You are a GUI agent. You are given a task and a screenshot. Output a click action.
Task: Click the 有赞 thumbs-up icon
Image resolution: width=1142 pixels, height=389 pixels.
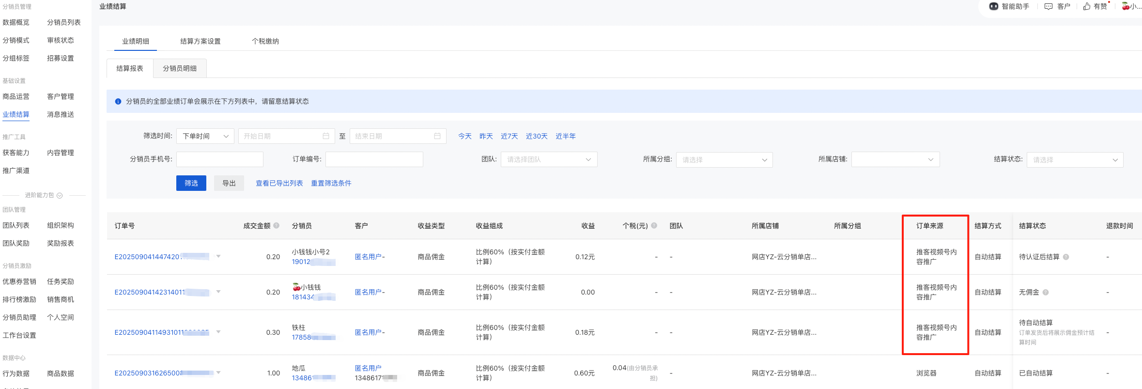(x=1087, y=6)
